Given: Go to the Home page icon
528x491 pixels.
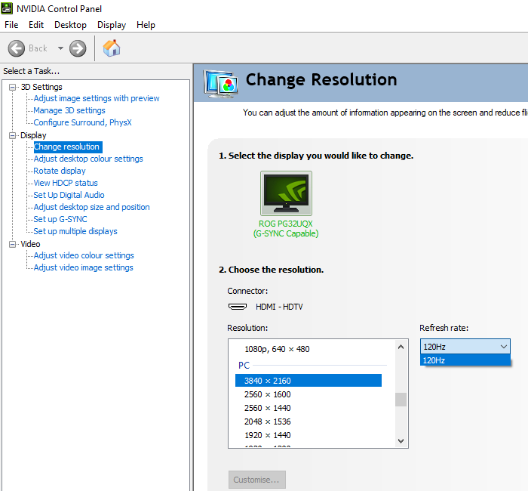Looking at the screenshot, I should (x=112, y=48).
